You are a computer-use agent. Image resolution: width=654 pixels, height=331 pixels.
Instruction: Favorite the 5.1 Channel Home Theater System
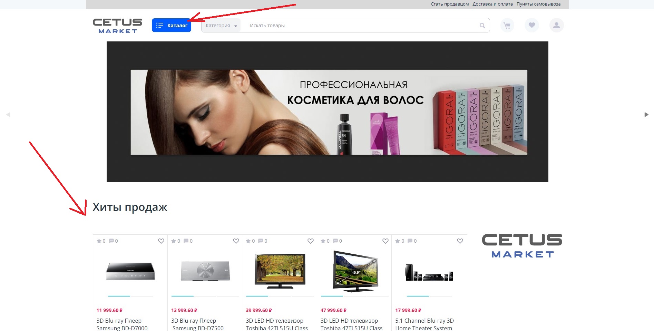click(460, 241)
